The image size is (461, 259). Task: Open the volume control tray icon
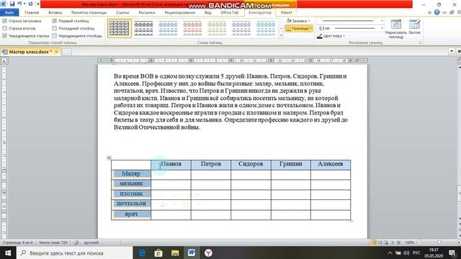pyautogui.click(x=406, y=253)
